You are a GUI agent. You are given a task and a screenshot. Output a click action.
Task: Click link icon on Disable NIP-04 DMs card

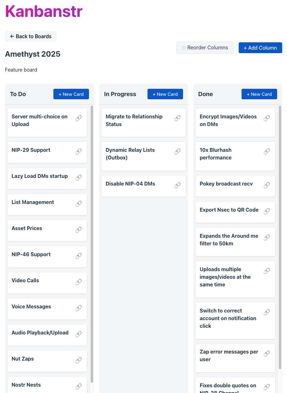[177, 185]
